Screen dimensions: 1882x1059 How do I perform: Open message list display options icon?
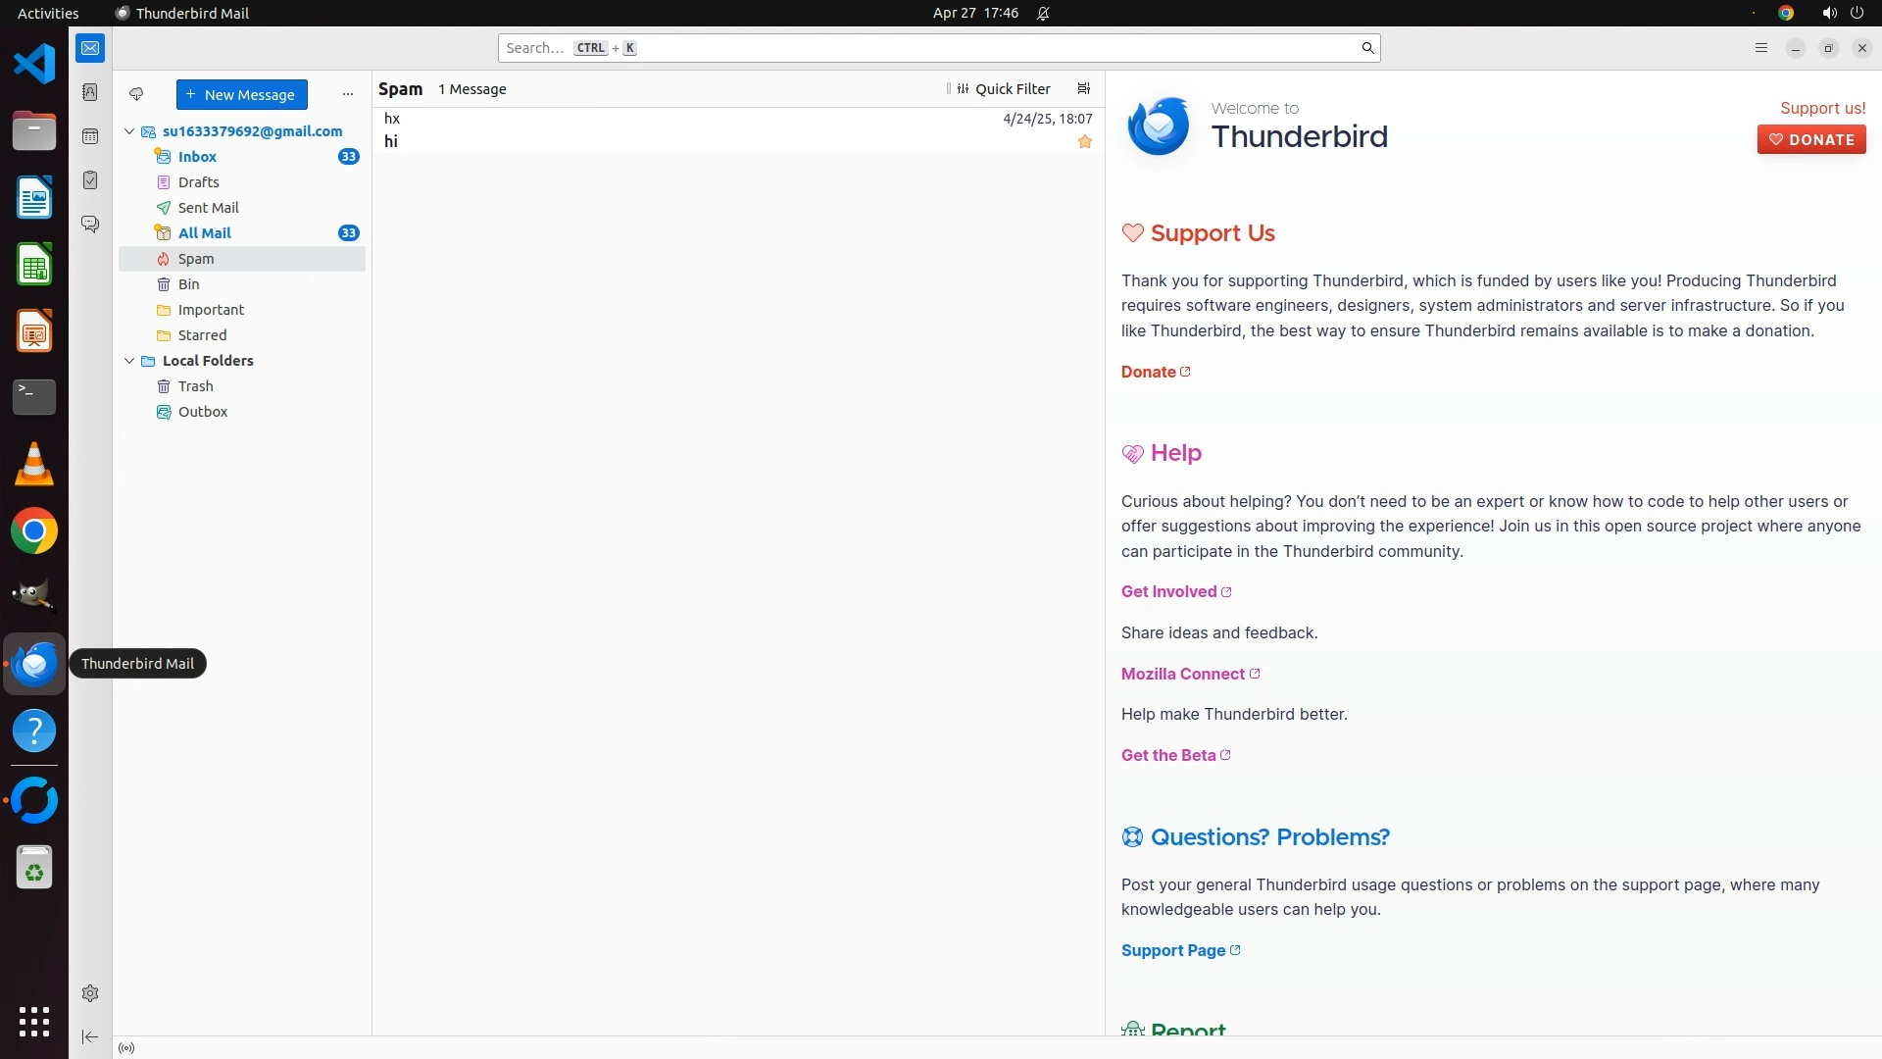pos(1083,88)
